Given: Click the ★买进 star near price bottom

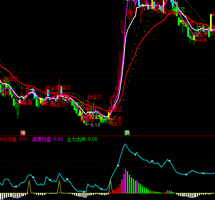Looking at the screenshot, I should coord(116,118).
